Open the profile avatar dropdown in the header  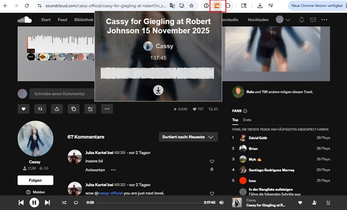pos(283,20)
